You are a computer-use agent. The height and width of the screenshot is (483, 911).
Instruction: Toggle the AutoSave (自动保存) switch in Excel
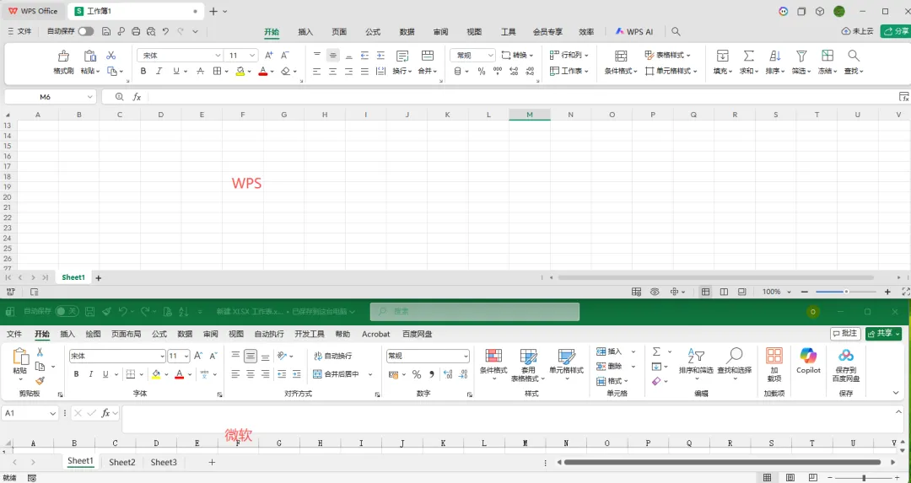point(67,312)
